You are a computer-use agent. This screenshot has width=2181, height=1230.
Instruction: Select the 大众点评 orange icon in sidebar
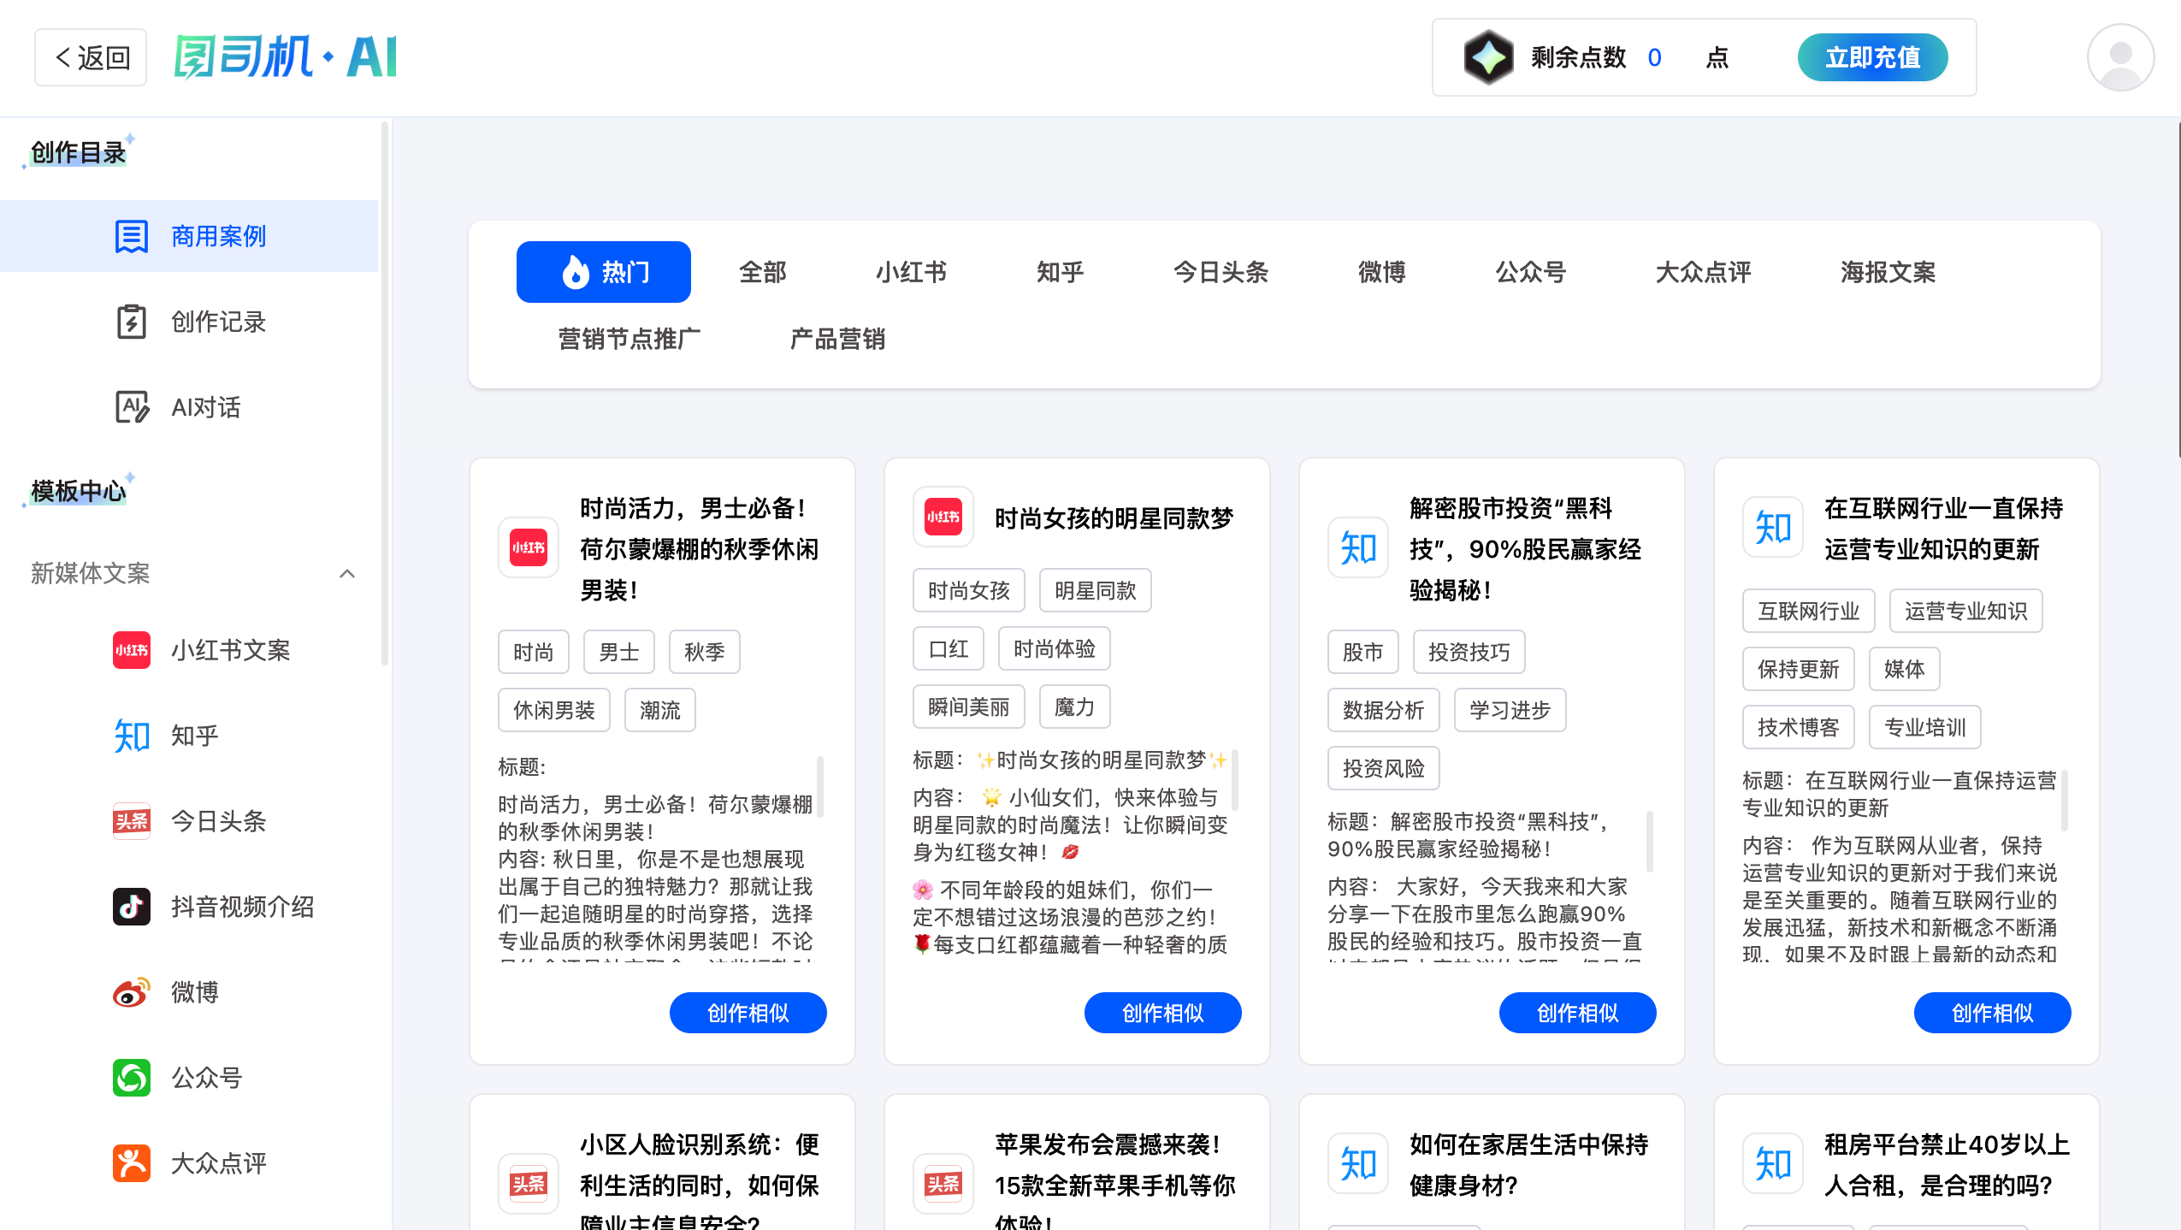tap(132, 1163)
